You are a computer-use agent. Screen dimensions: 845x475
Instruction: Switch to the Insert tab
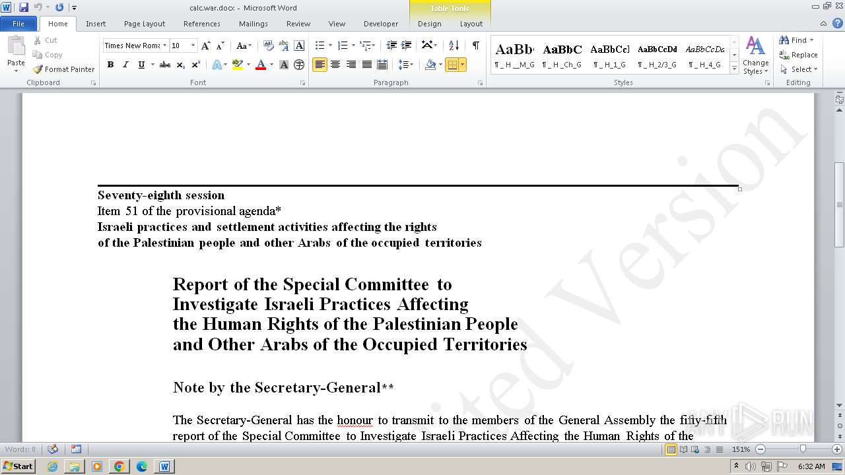(96, 24)
